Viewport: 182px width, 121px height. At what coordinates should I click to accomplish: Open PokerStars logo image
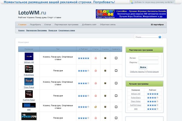point(29,69)
